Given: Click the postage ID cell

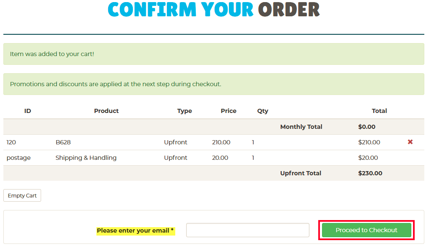Looking at the screenshot, I should point(18,158).
